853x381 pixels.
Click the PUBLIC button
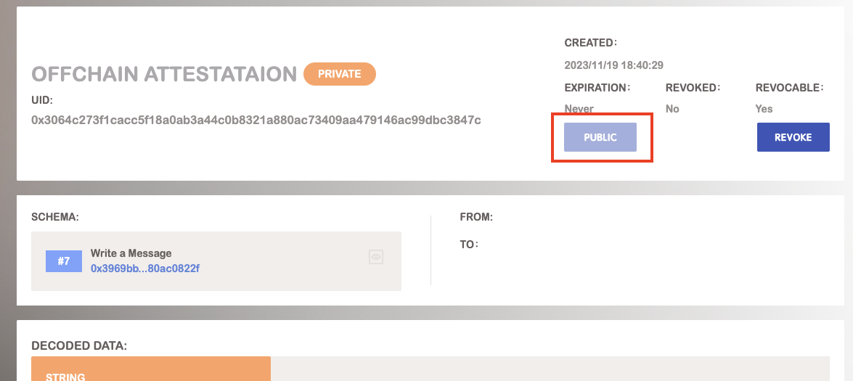(x=600, y=137)
